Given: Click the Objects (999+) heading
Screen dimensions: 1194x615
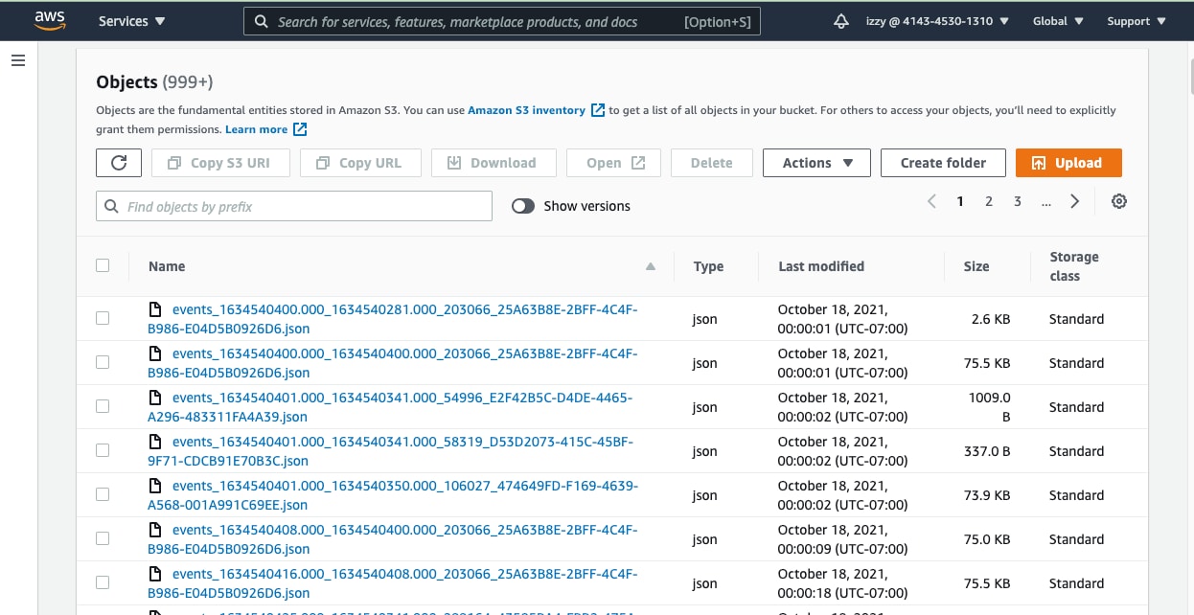Looking at the screenshot, I should 155,82.
